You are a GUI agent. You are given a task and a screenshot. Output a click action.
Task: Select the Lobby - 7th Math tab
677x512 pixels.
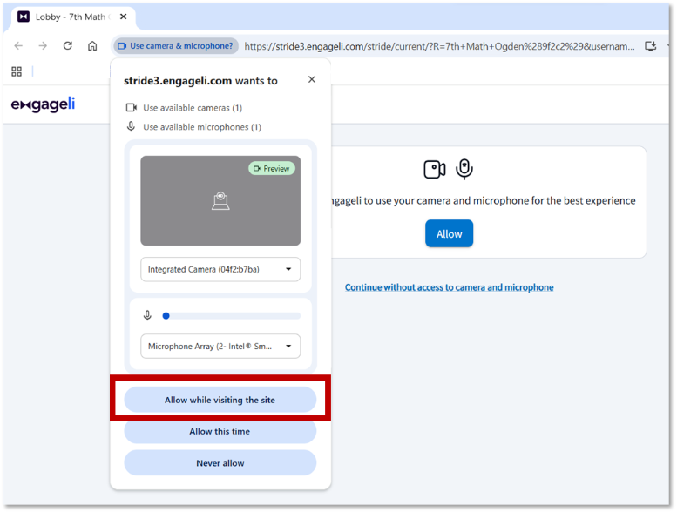pos(71,17)
